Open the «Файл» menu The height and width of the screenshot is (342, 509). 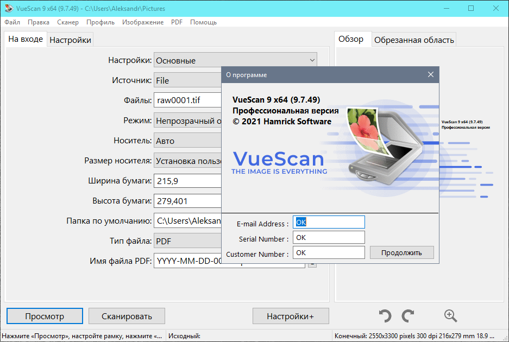pyautogui.click(x=12, y=22)
